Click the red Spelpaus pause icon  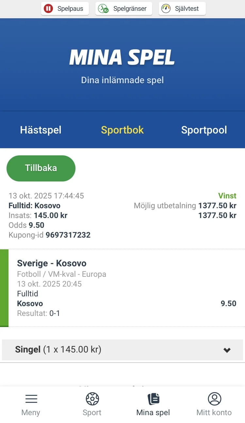point(48,8)
